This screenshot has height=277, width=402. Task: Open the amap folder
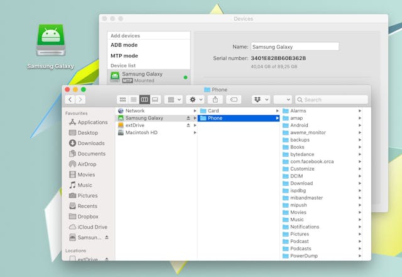[322, 118]
